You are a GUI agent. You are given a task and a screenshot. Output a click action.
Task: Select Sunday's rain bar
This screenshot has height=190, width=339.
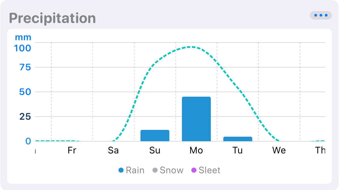[155, 136]
